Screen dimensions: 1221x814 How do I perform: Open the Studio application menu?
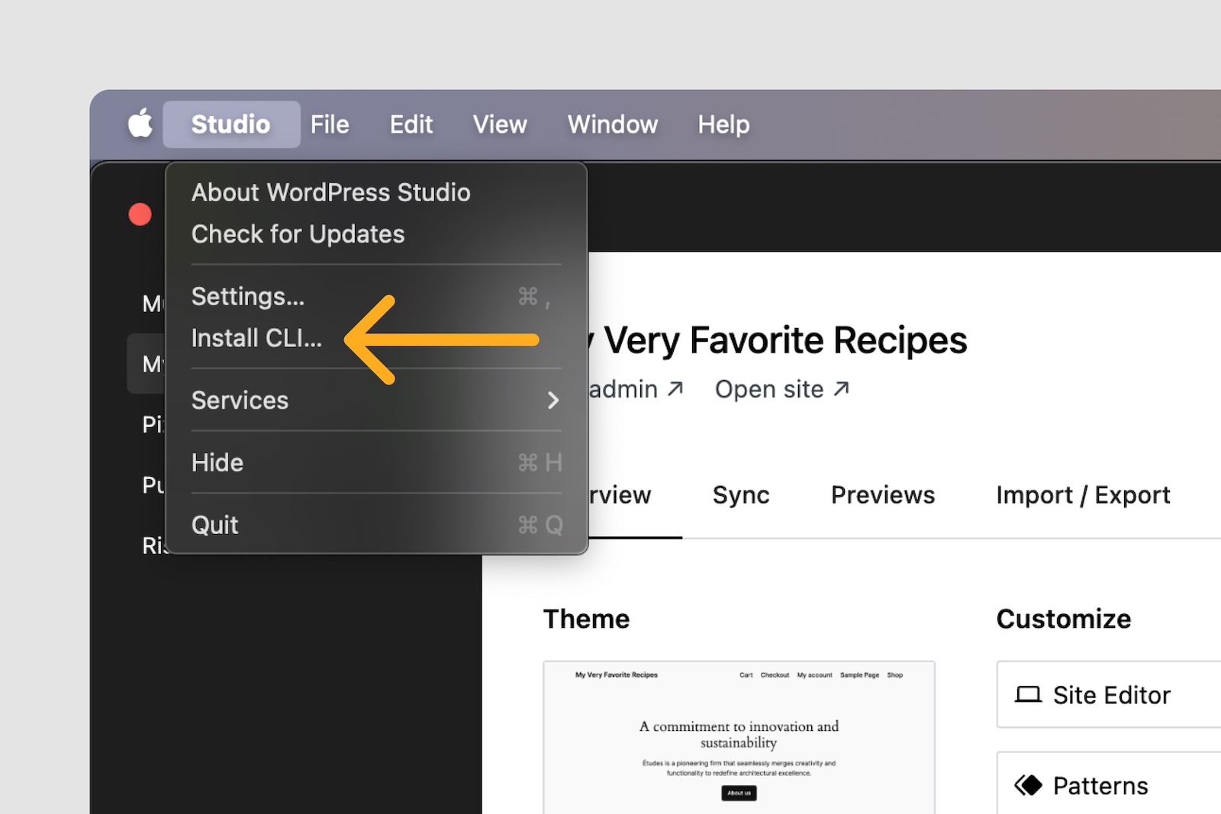[x=230, y=124]
